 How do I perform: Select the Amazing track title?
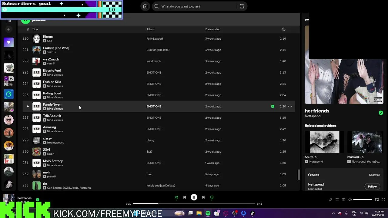[x=49, y=127]
